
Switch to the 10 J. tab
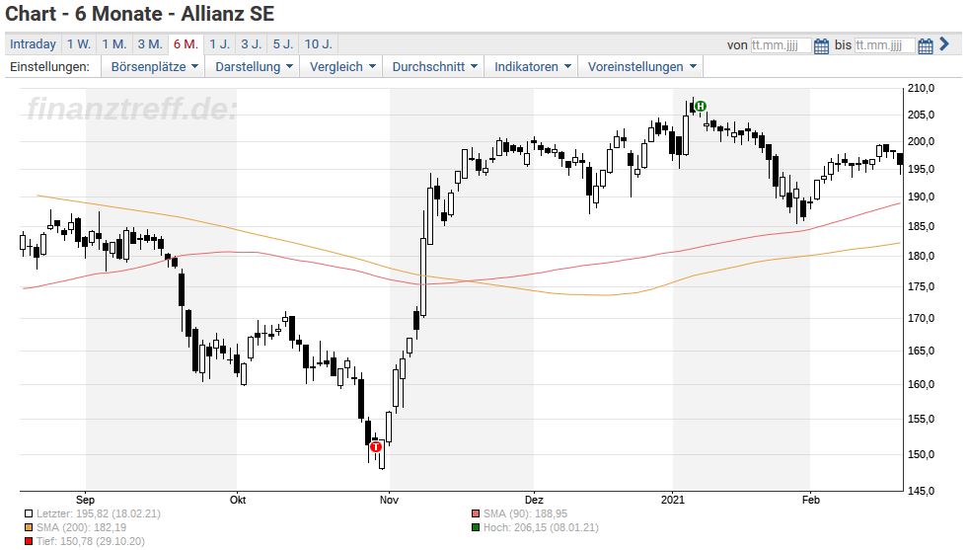[319, 44]
